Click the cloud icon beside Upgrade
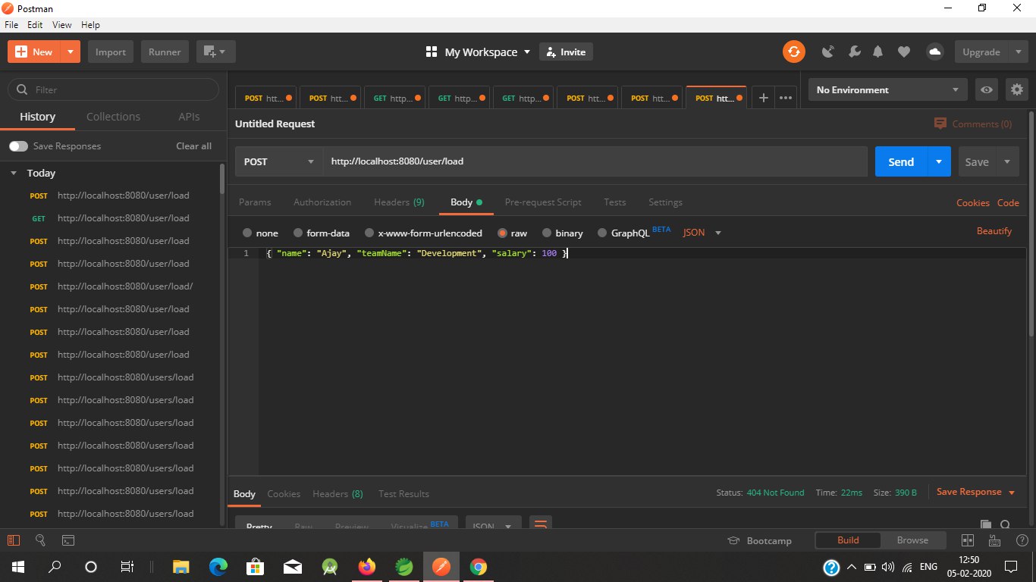The image size is (1036, 582). pyautogui.click(x=935, y=52)
